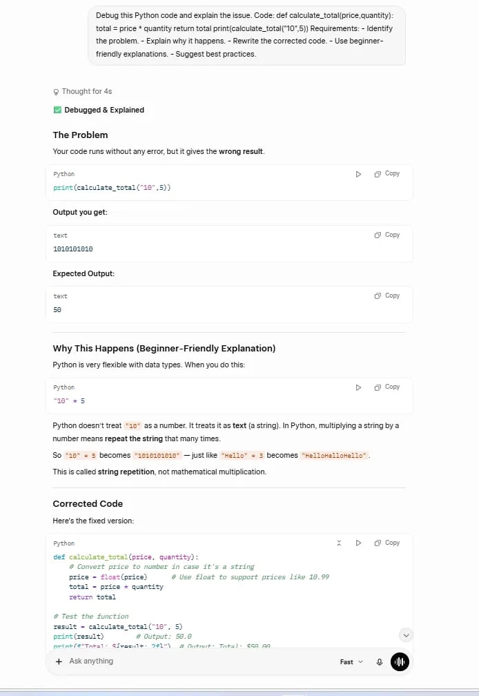Run the corrected code block
479x696 pixels.
tap(358, 543)
